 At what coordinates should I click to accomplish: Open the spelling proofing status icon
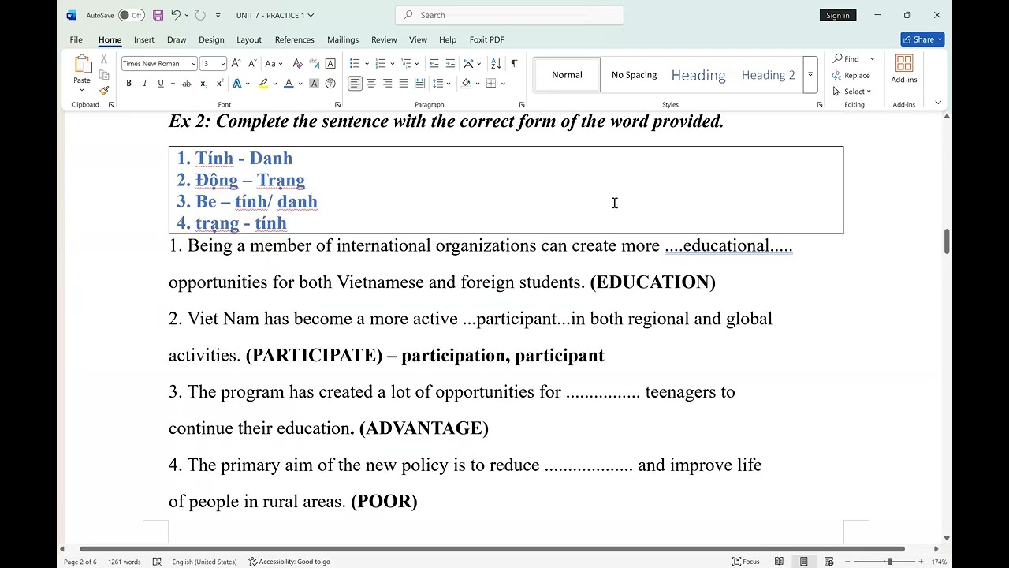[157, 562]
